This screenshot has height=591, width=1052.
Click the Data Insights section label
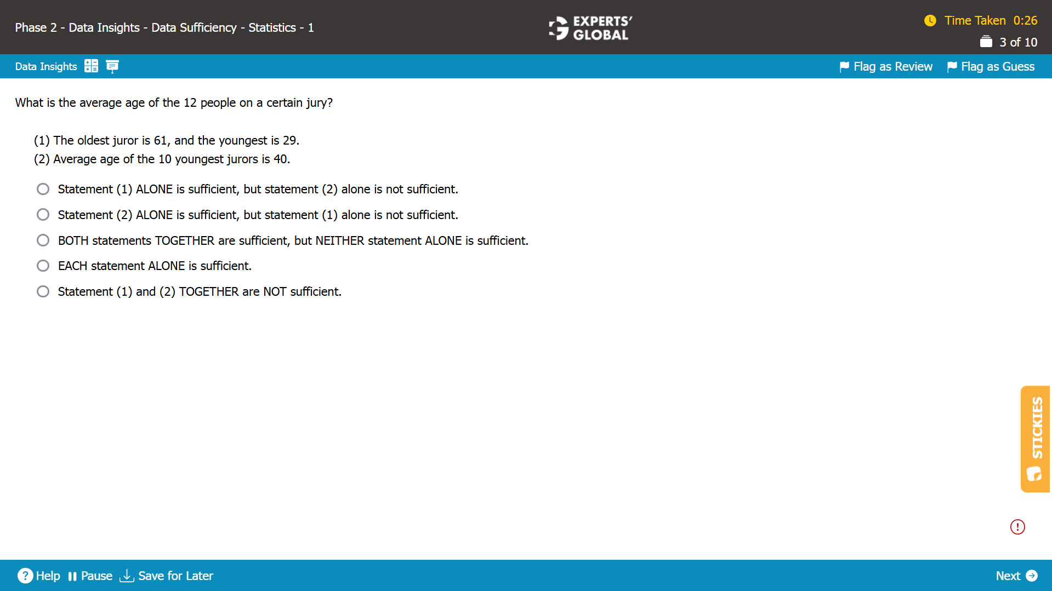[x=46, y=66]
